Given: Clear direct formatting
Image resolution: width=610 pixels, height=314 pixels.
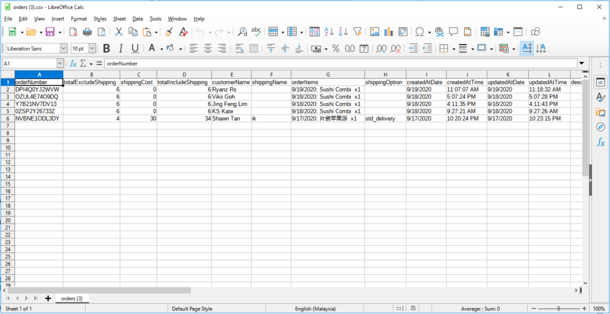Looking at the screenshot, I should [x=183, y=32].
